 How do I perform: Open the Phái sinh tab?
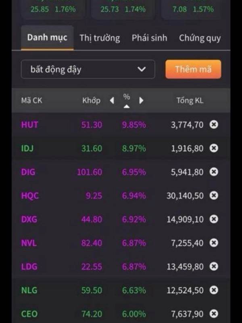point(149,38)
